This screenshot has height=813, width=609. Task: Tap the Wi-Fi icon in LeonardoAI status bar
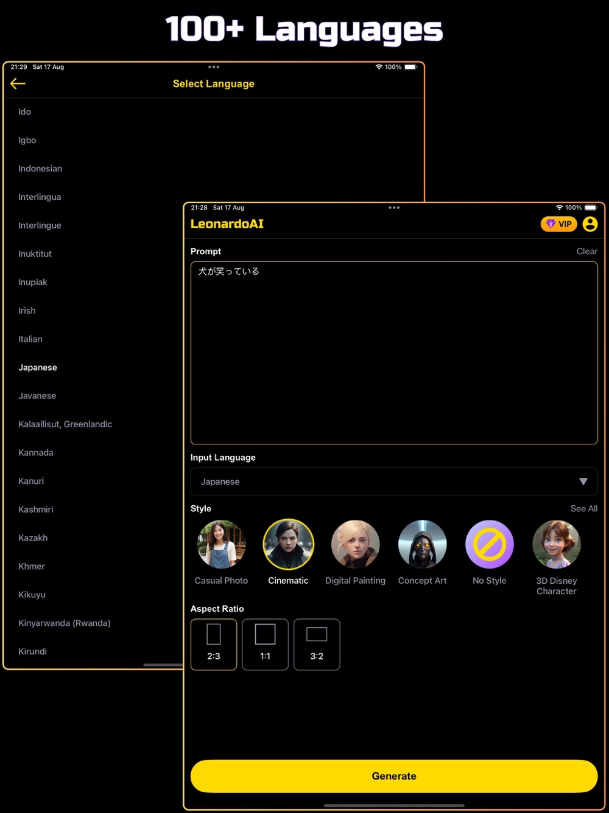click(559, 208)
